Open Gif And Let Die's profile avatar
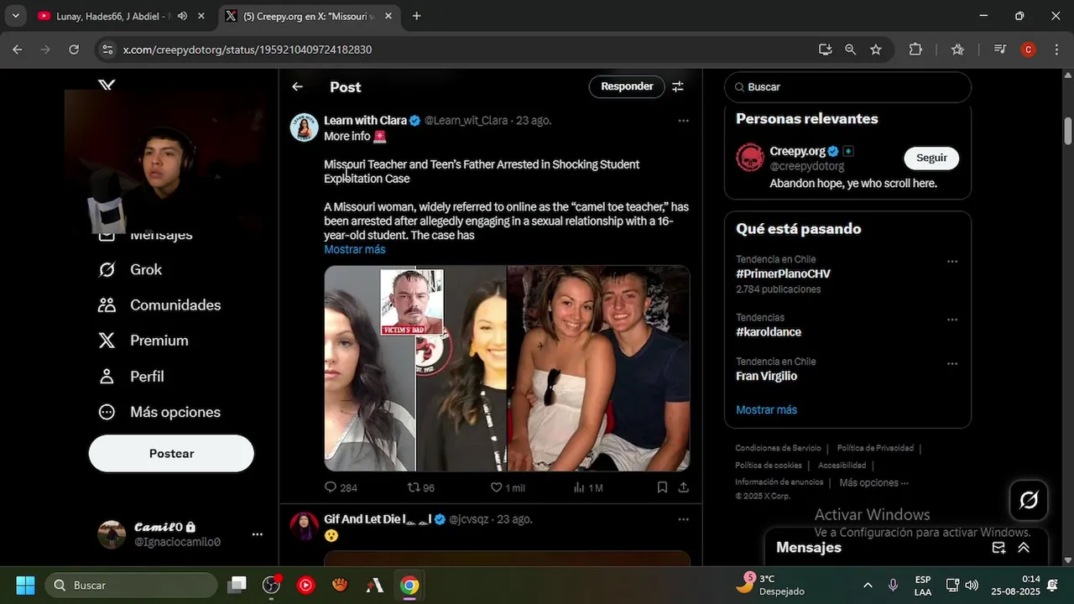 point(304,527)
